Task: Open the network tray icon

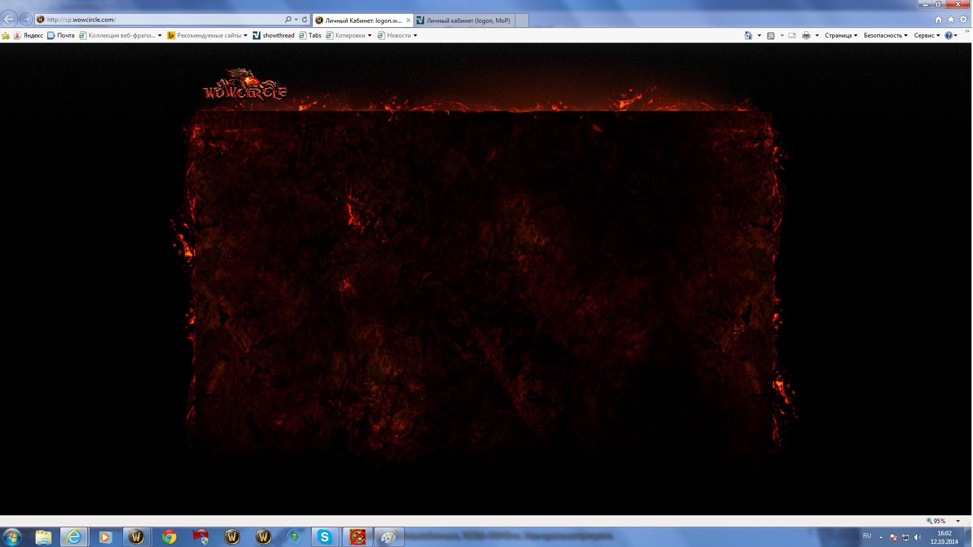Action: (906, 537)
